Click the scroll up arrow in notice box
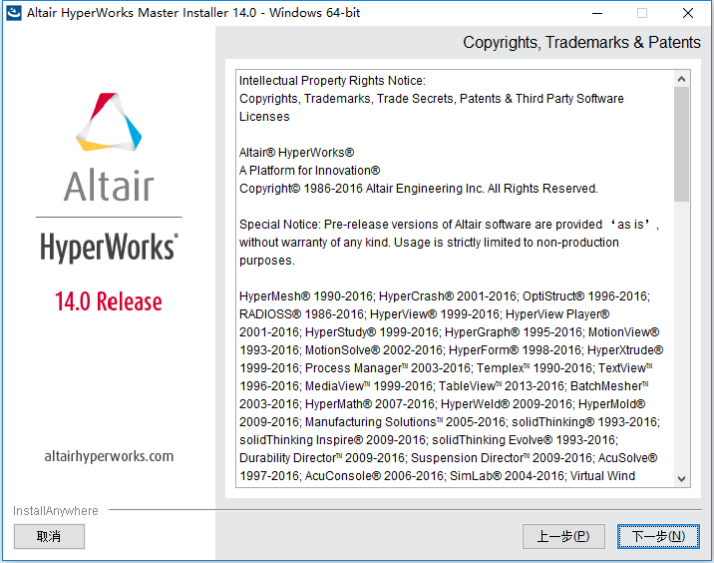The height and width of the screenshot is (563, 714). click(681, 79)
